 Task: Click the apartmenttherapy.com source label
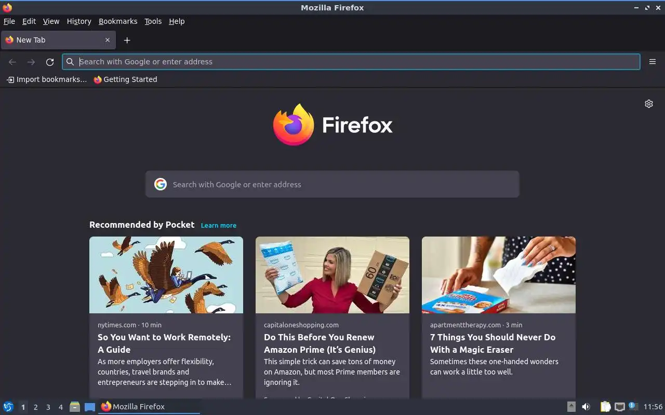click(x=465, y=325)
